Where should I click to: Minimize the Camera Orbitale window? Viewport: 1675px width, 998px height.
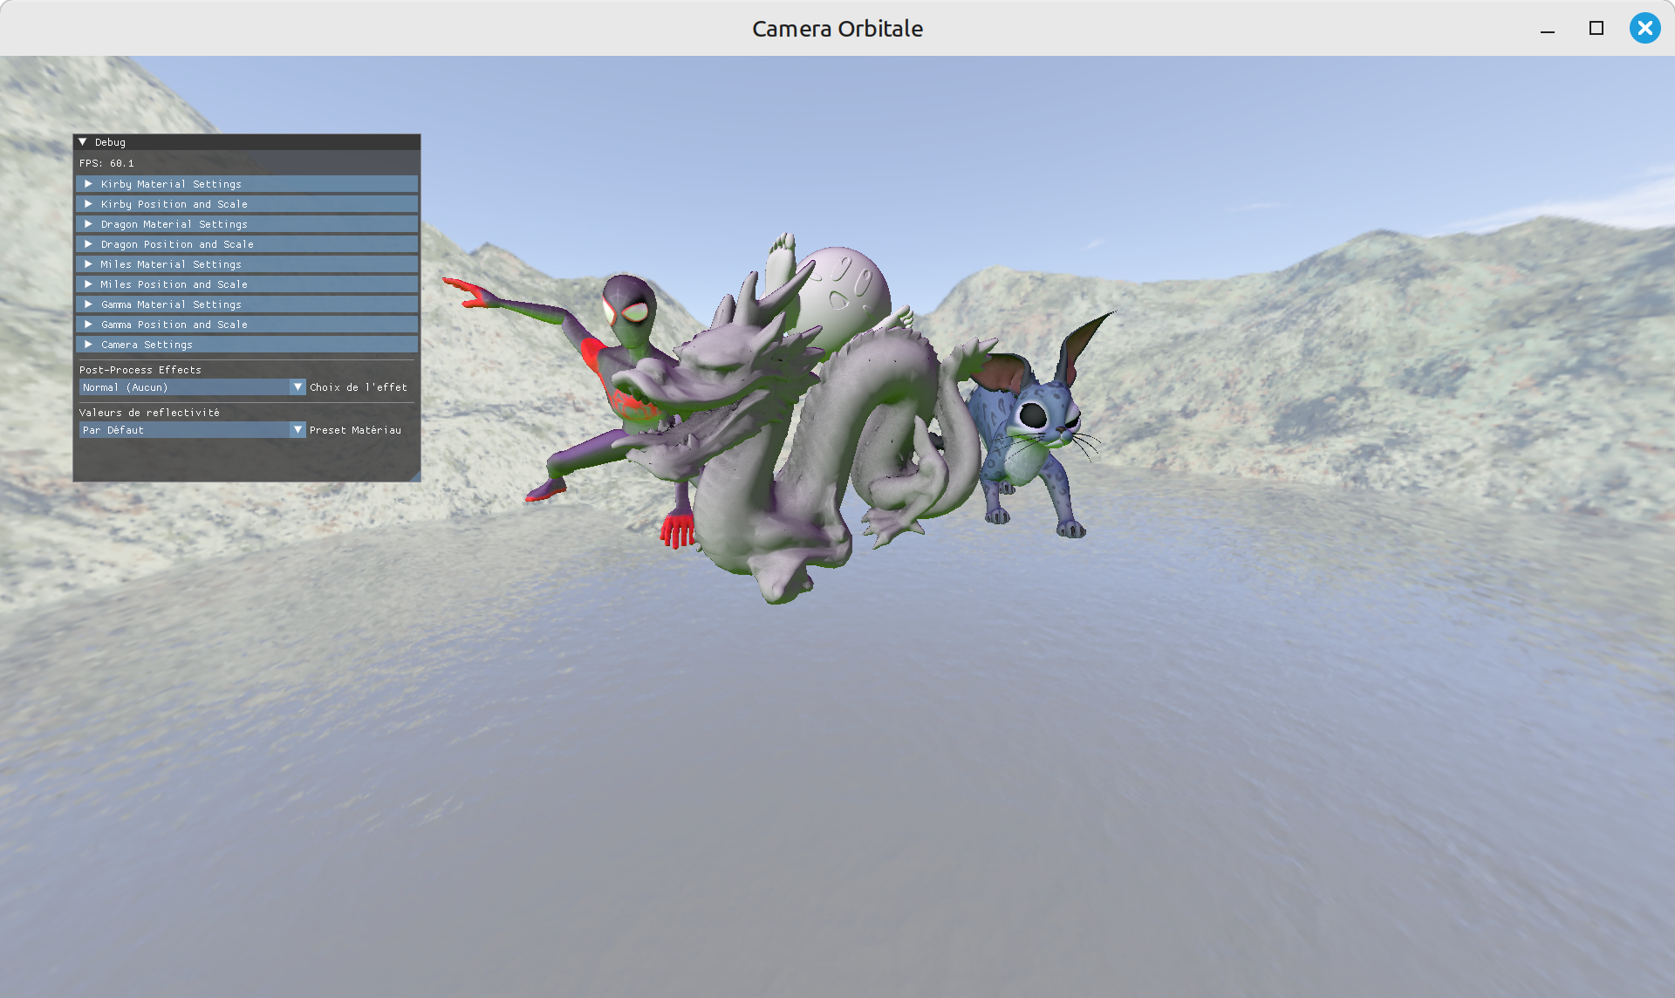[x=1548, y=28]
